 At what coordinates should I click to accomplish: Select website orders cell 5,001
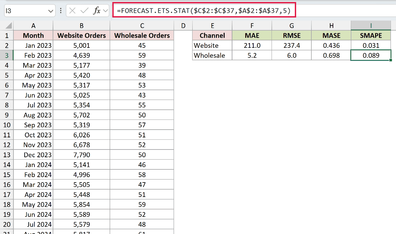tap(82, 46)
